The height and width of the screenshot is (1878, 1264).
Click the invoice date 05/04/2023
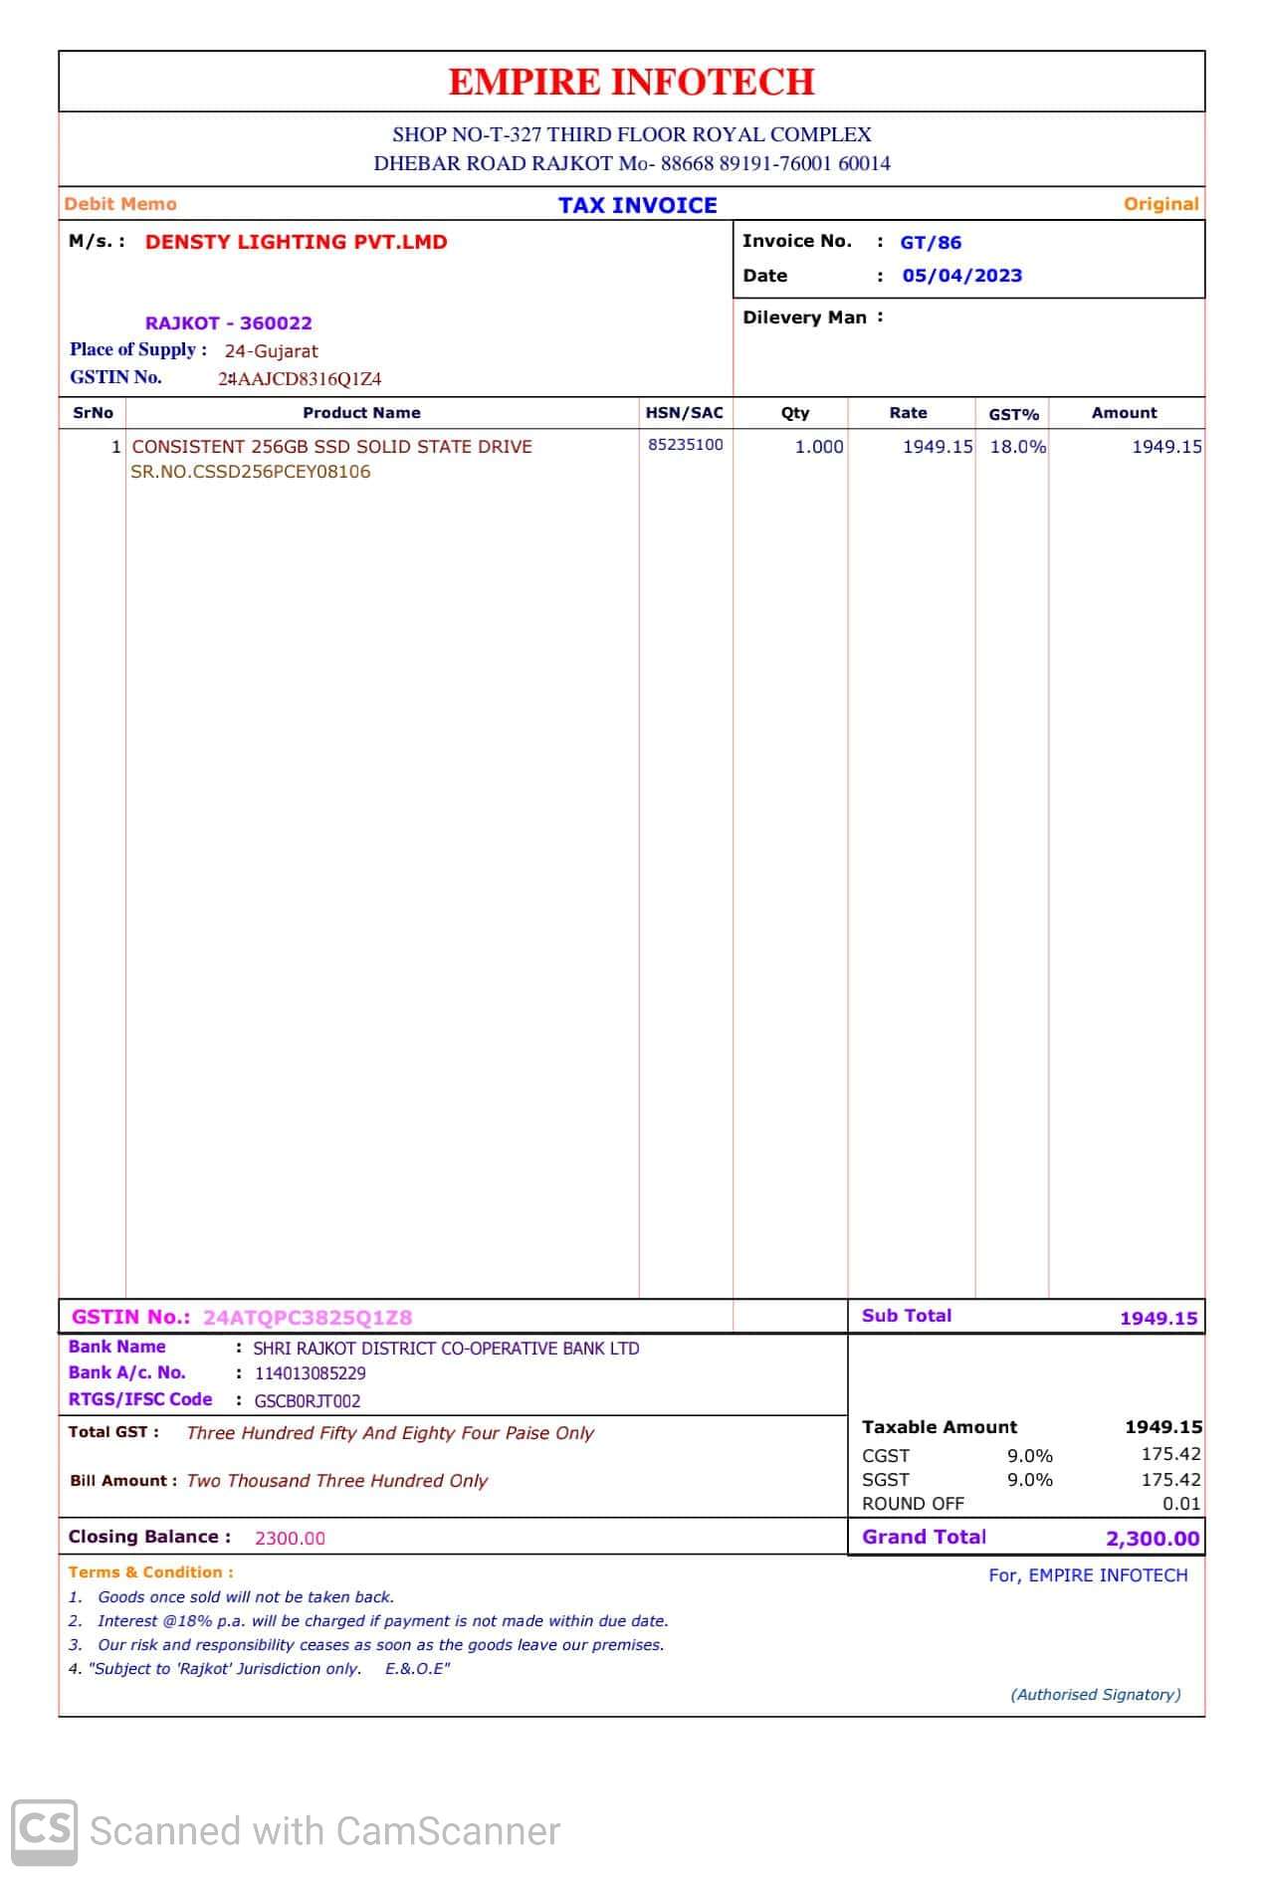pyautogui.click(x=961, y=276)
